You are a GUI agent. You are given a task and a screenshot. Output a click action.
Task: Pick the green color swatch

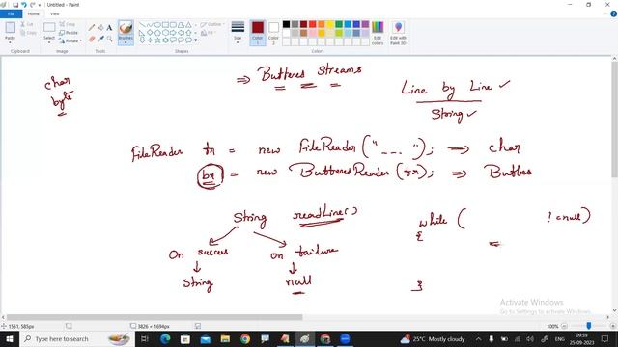pyautogui.click(x=339, y=24)
